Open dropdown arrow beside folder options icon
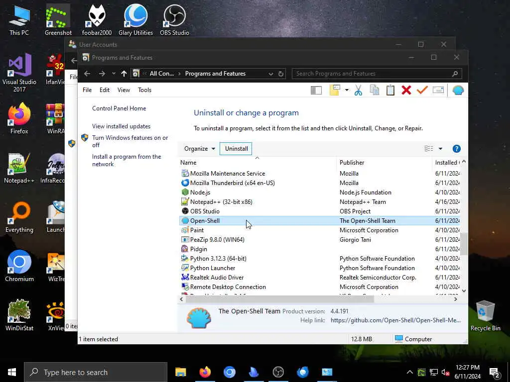The image size is (510, 382). 347,91
